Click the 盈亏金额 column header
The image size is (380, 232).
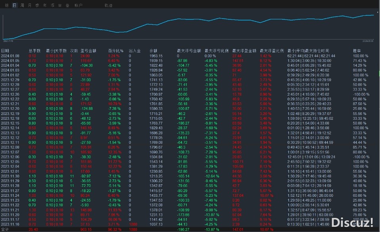(88, 51)
